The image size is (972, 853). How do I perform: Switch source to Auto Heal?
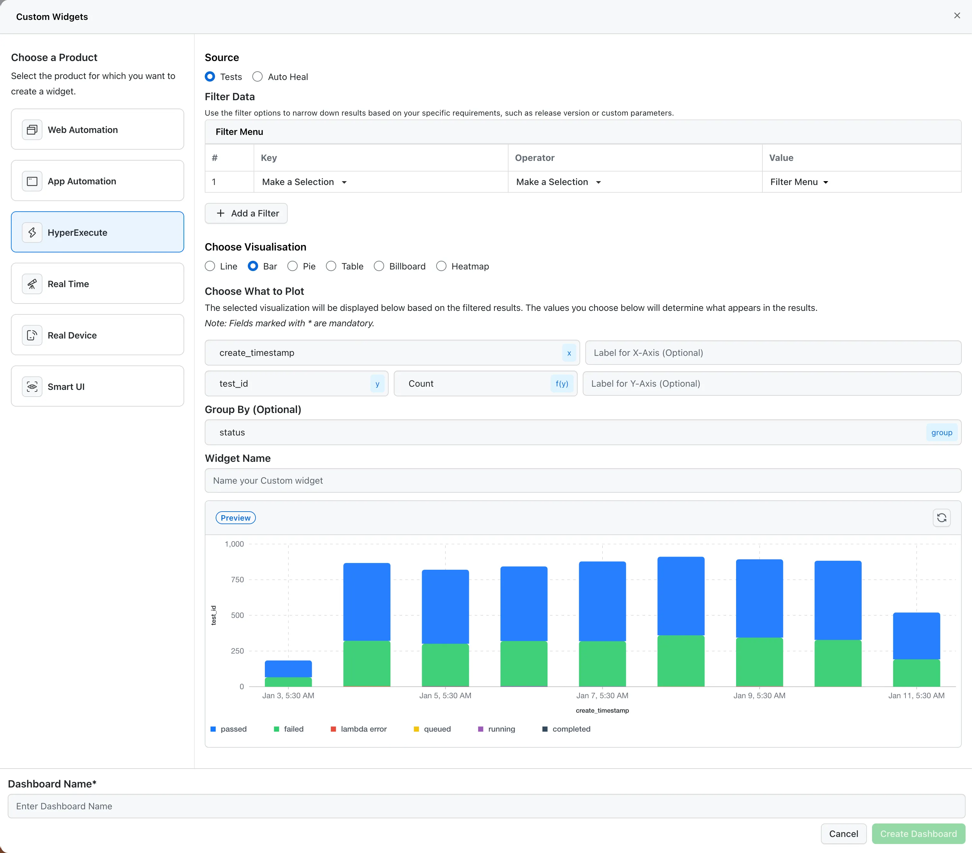click(x=258, y=76)
